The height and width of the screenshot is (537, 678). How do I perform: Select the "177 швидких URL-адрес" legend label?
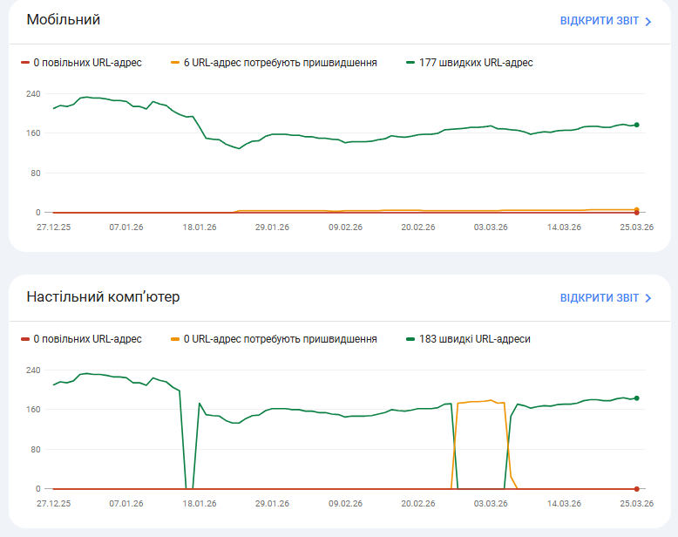[476, 63]
